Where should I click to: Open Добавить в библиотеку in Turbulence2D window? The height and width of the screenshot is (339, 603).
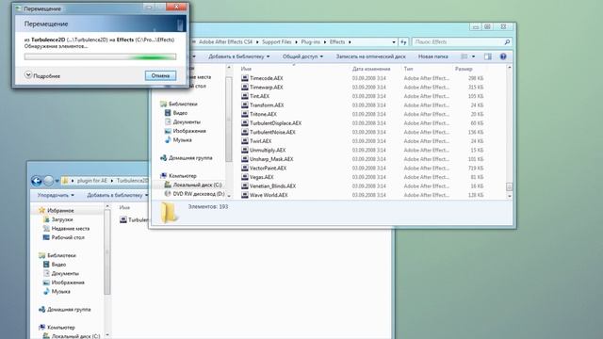[x=117, y=195]
